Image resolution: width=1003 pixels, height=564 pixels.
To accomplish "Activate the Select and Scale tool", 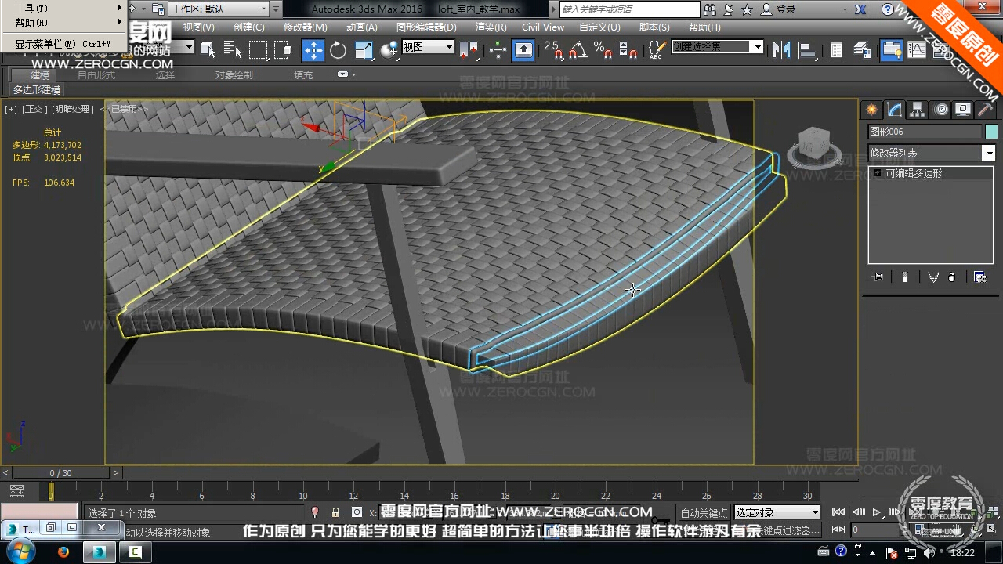I will (x=364, y=50).
